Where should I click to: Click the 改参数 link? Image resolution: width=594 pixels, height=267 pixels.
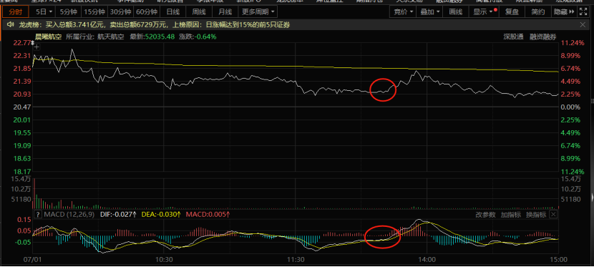[486, 215]
